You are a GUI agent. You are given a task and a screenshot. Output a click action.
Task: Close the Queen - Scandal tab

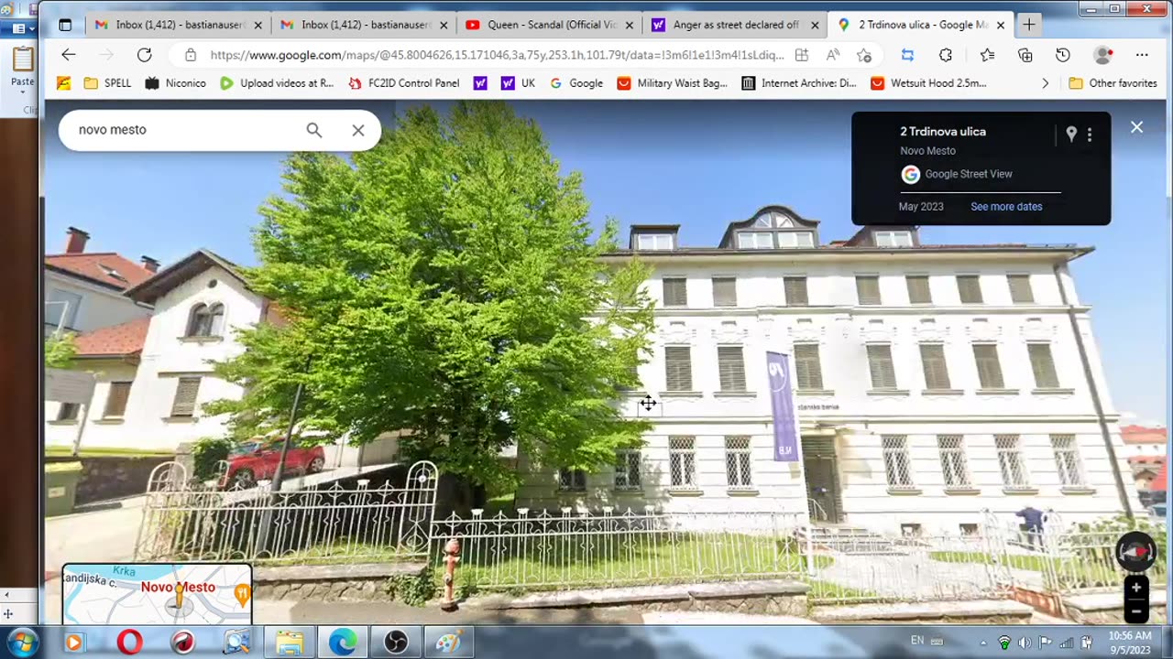pyautogui.click(x=629, y=25)
